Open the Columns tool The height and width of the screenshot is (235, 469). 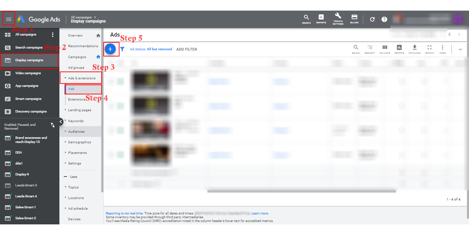click(385, 49)
